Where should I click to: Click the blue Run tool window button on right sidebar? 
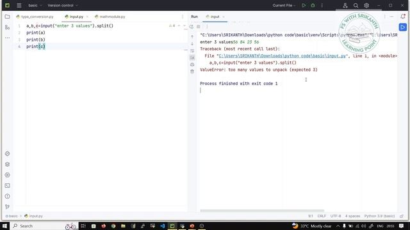[403, 27]
